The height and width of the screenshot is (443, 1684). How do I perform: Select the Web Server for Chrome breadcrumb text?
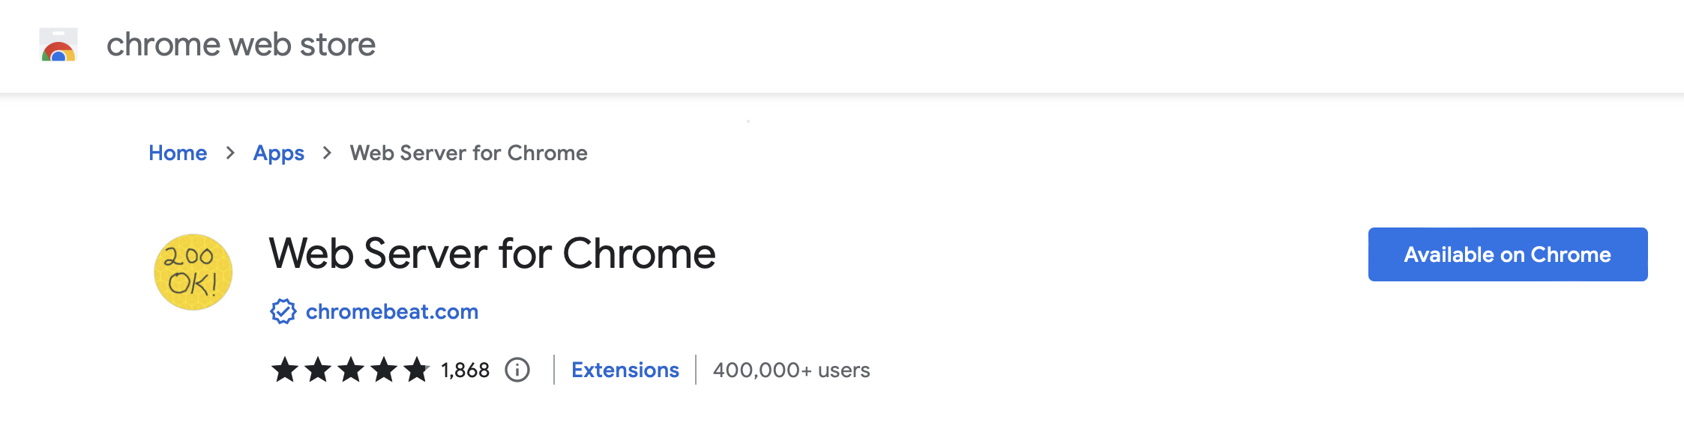(469, 153)
